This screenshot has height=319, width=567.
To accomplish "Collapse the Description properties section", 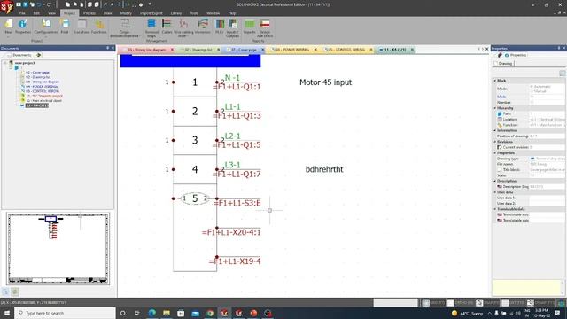I will tap(495, 181).
